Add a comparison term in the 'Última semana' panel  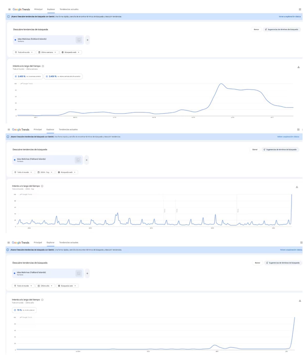click(x=88, y=40)
